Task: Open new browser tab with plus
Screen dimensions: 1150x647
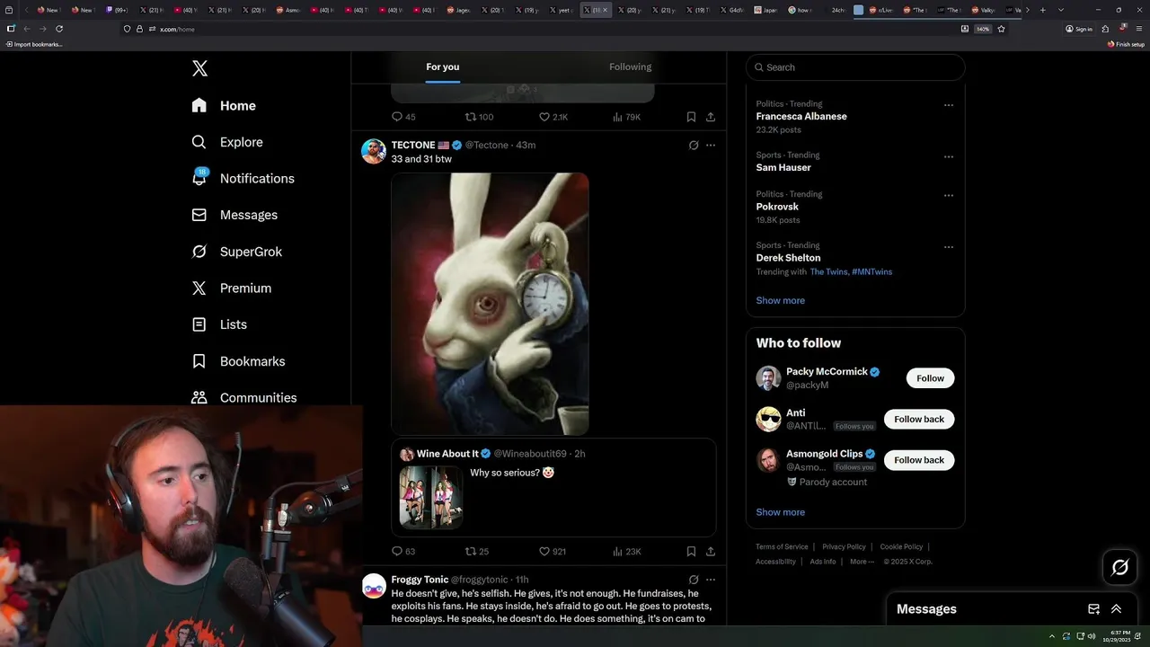Action: [1042, 10]
